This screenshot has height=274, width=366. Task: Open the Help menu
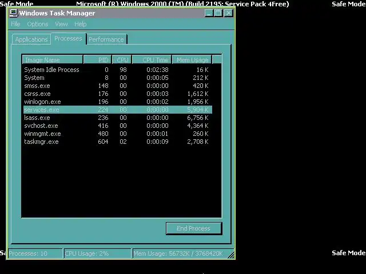(81, 24)
